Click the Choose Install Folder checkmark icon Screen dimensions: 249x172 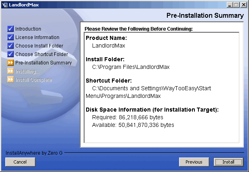[x=11, y=46]
